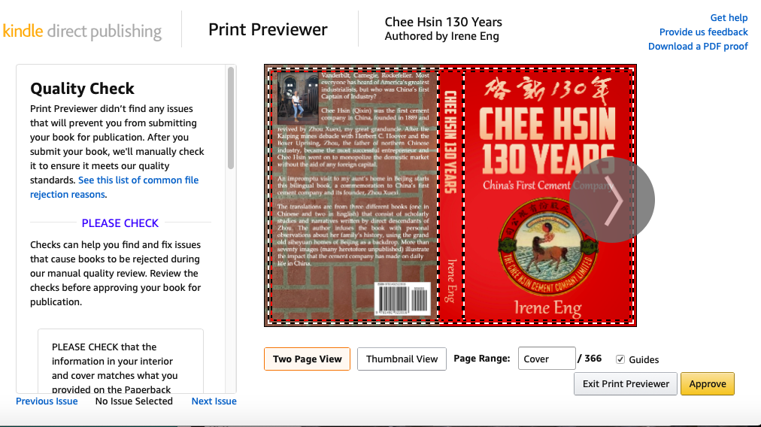
Task: Open the Get help link
Action: [729, 18]
